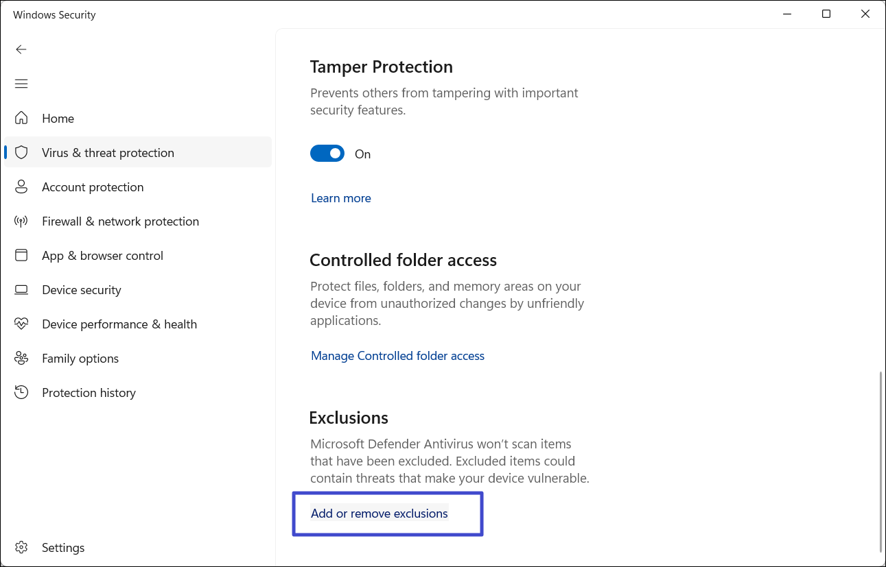Click the Home house icon
This screenshot has height=567, width=886.
coord(21,118)
